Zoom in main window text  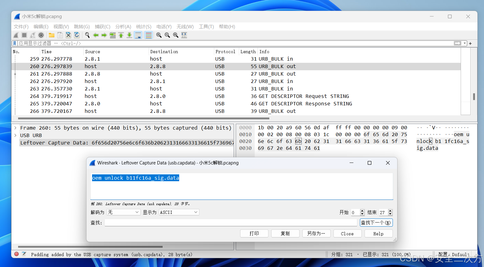point(159,35)
